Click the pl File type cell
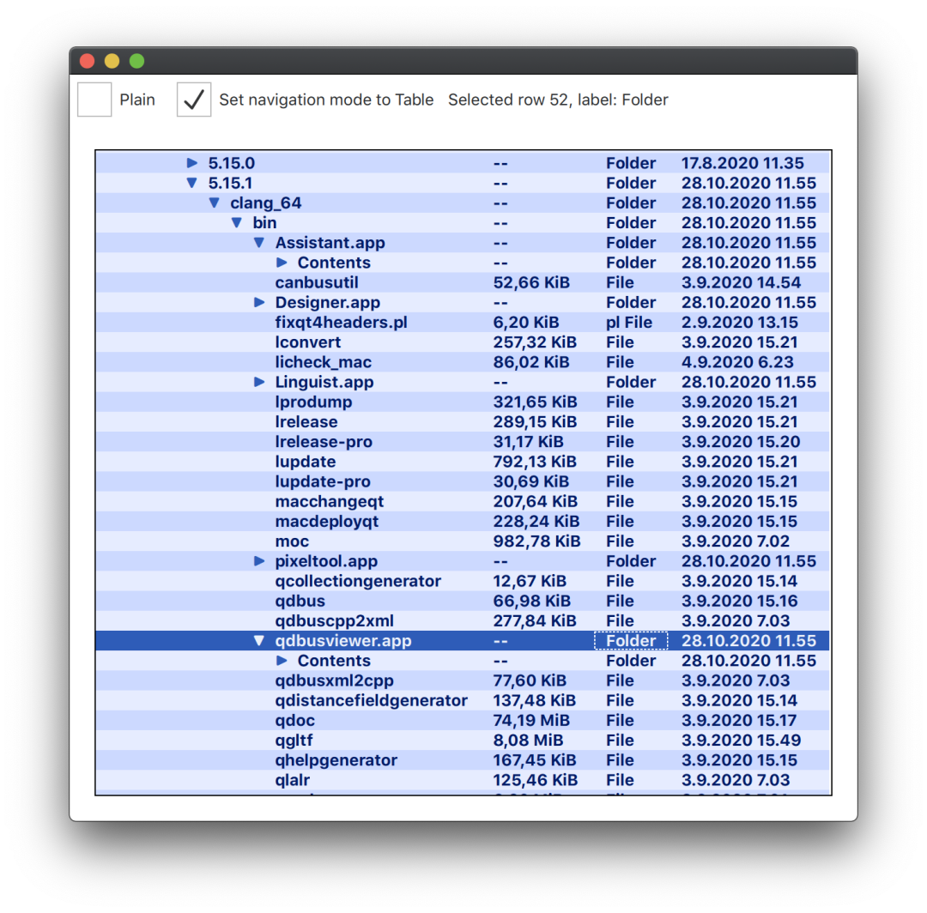 (x=629, y=322)
